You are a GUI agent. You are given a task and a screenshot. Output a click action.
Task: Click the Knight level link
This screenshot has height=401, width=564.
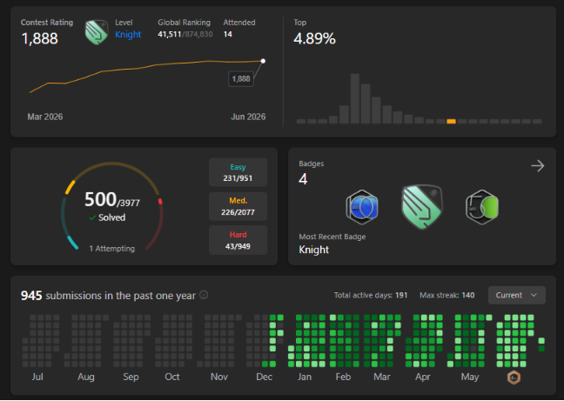128,35
